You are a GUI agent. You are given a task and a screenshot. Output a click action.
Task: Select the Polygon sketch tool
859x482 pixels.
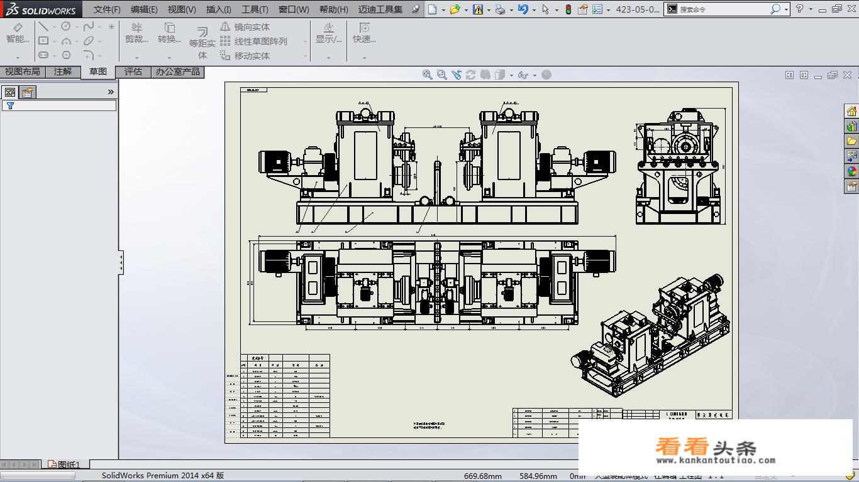tap(66, 55)
